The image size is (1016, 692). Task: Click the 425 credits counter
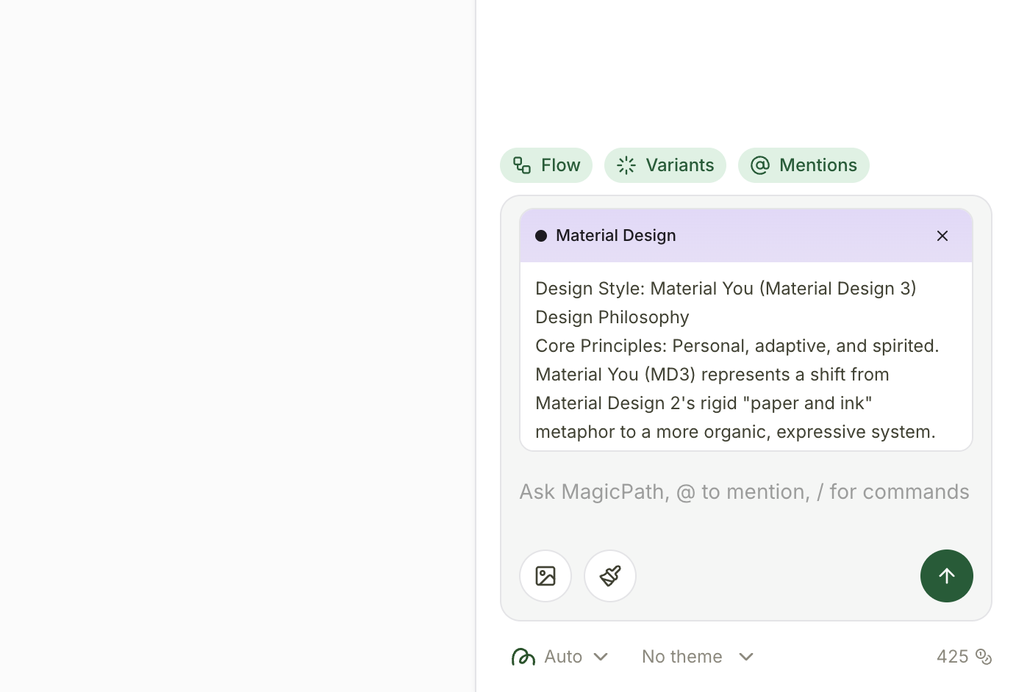pyautogui.click(x=952, y=657)
